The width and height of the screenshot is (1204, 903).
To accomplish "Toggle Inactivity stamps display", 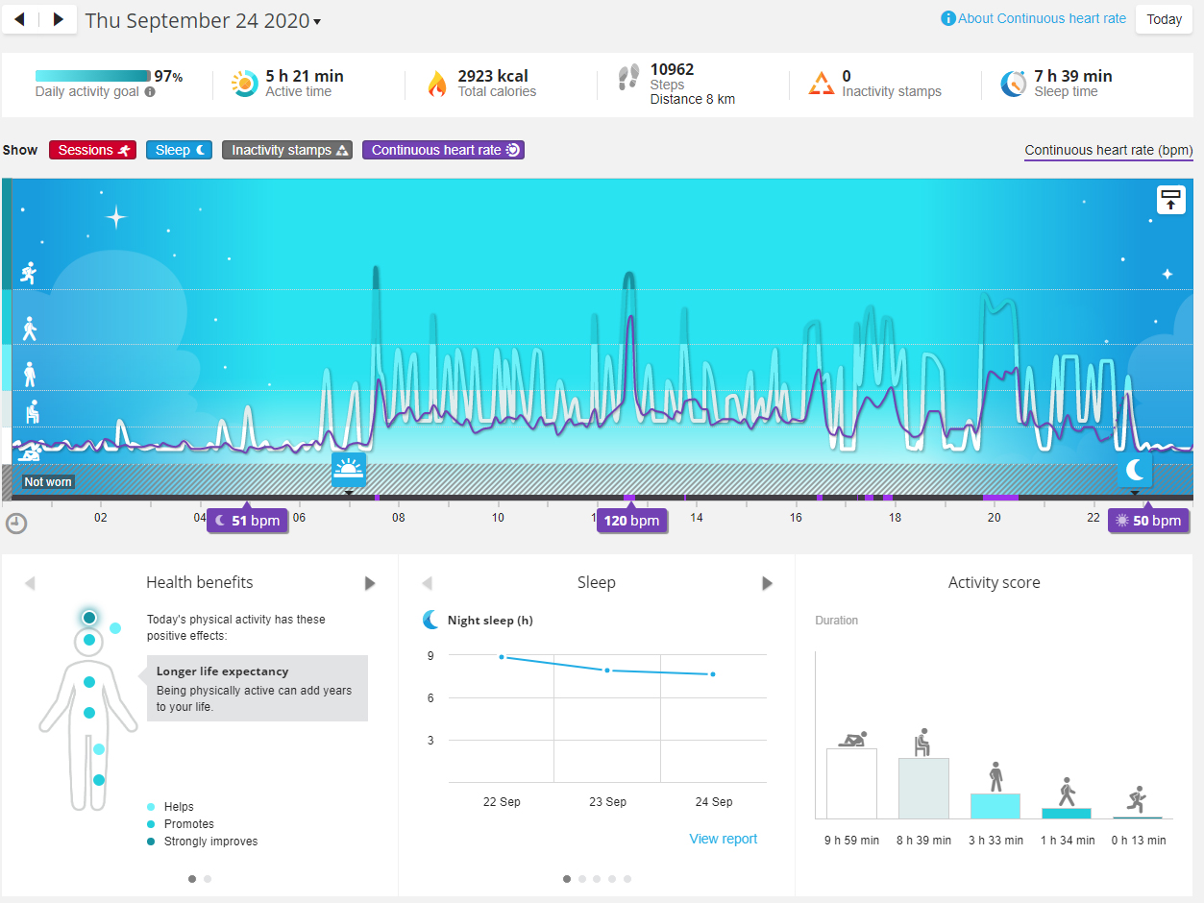I will tap(287, 150).
